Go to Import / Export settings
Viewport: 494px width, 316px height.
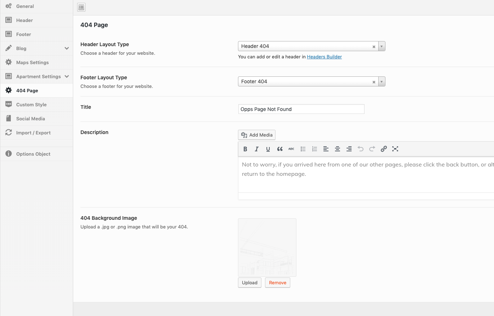tap(33, 133)
